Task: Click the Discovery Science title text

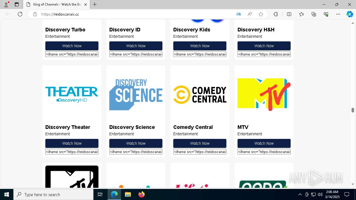Action: [x=132, y=127]
